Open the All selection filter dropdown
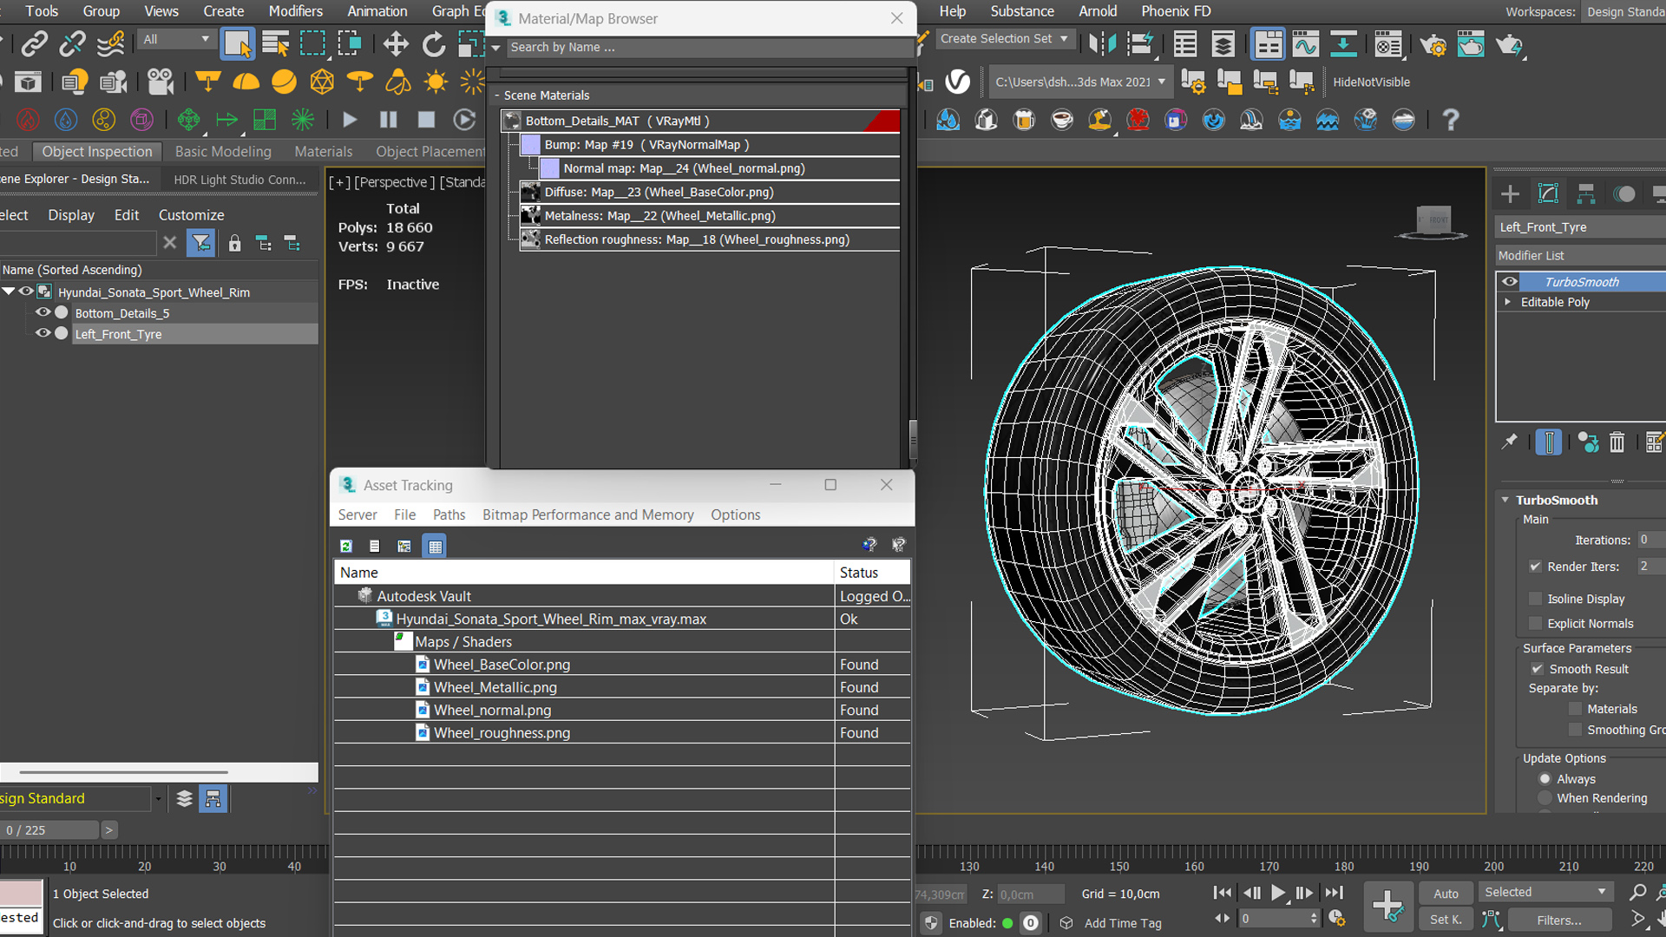 click(175, 40)
